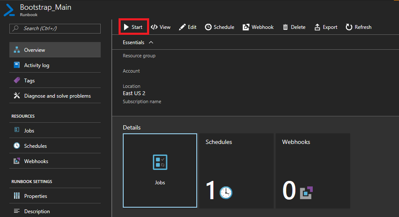Viewport: 399px width, 217px height.
Task: Click the View code brackets icon
Action: (154, 27)
